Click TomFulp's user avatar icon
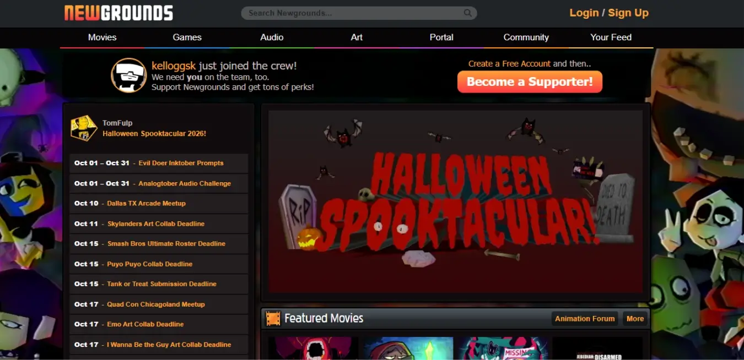The height and width of the screenshot is (360, 744). (84, 128)
